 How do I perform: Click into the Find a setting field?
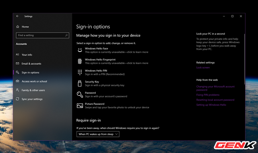[43, 35]
